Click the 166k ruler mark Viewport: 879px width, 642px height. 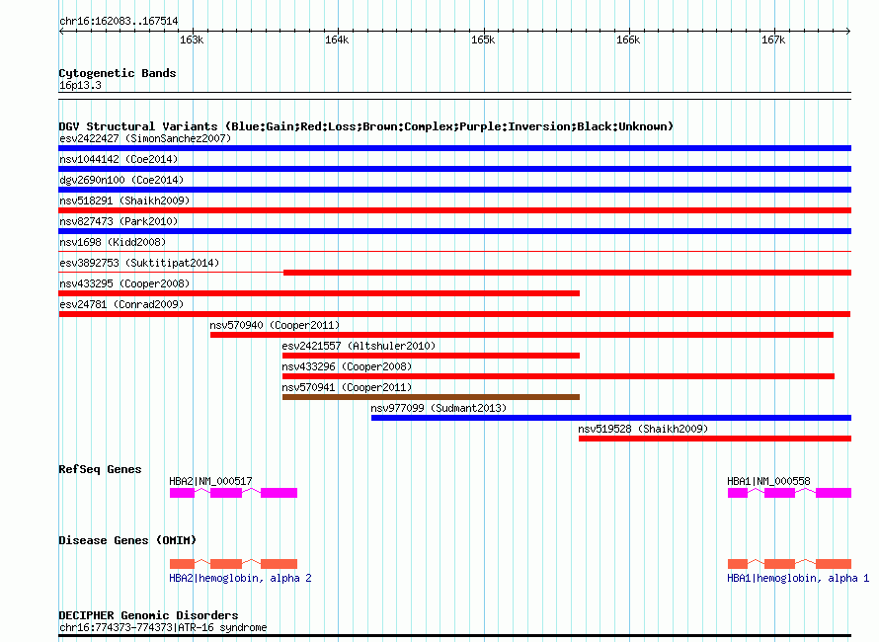point(628,40)
